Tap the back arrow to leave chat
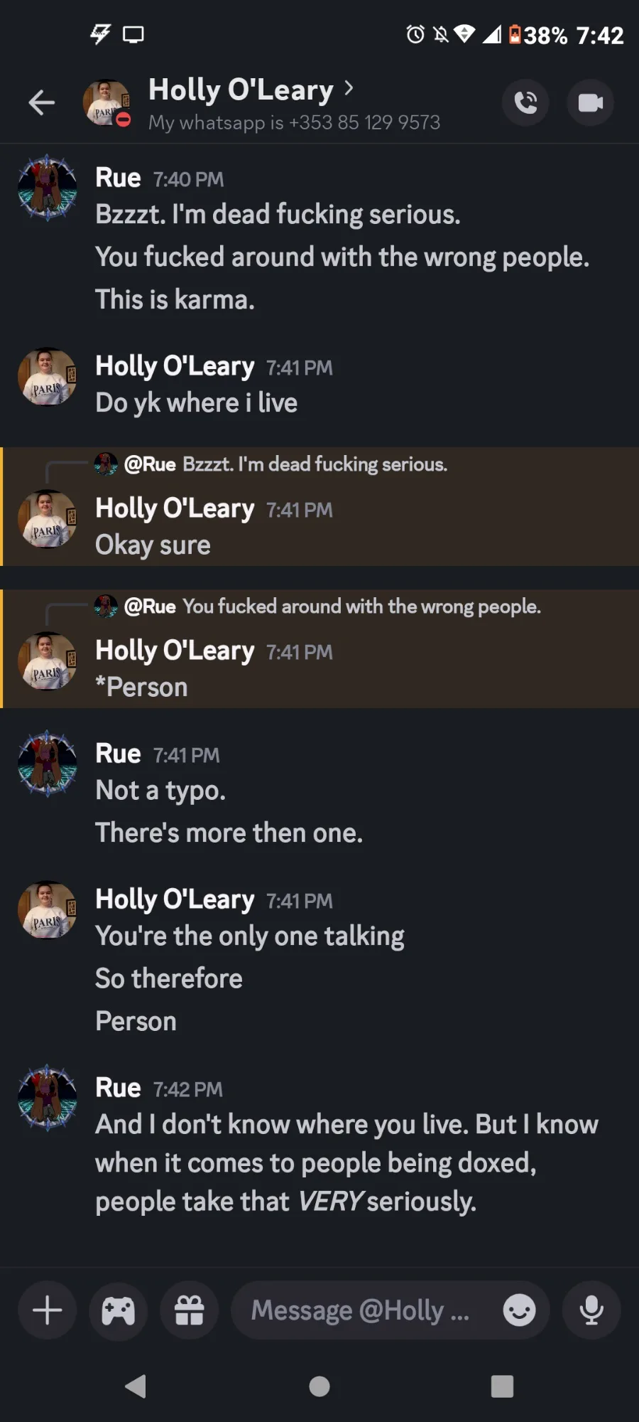This screenshot has width=639, height=1422. pos(41,102)
